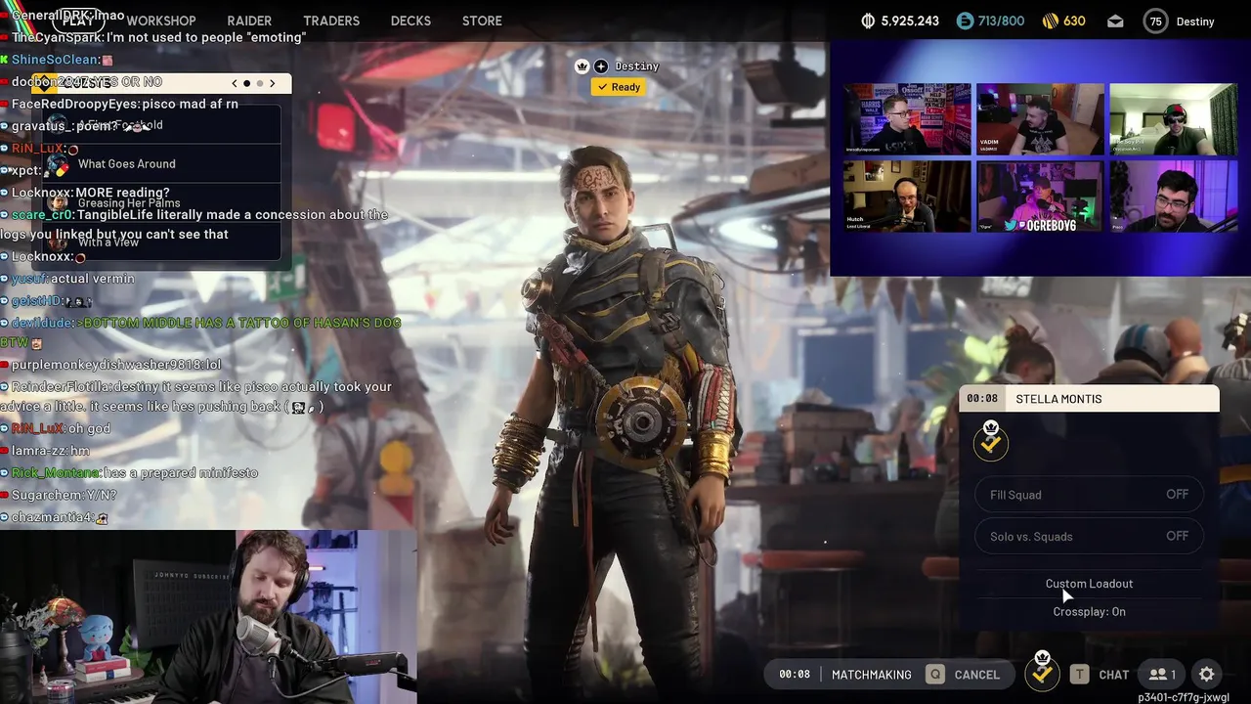Open the STORE tab
The height and width of the screenshot is (704, 1251).
pos(482,21)
